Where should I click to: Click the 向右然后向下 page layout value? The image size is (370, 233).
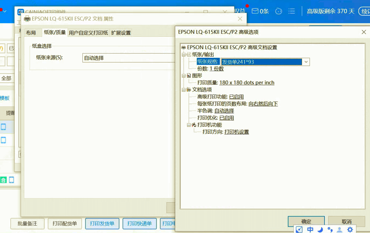pyautogui.click(x=263, y=104)
